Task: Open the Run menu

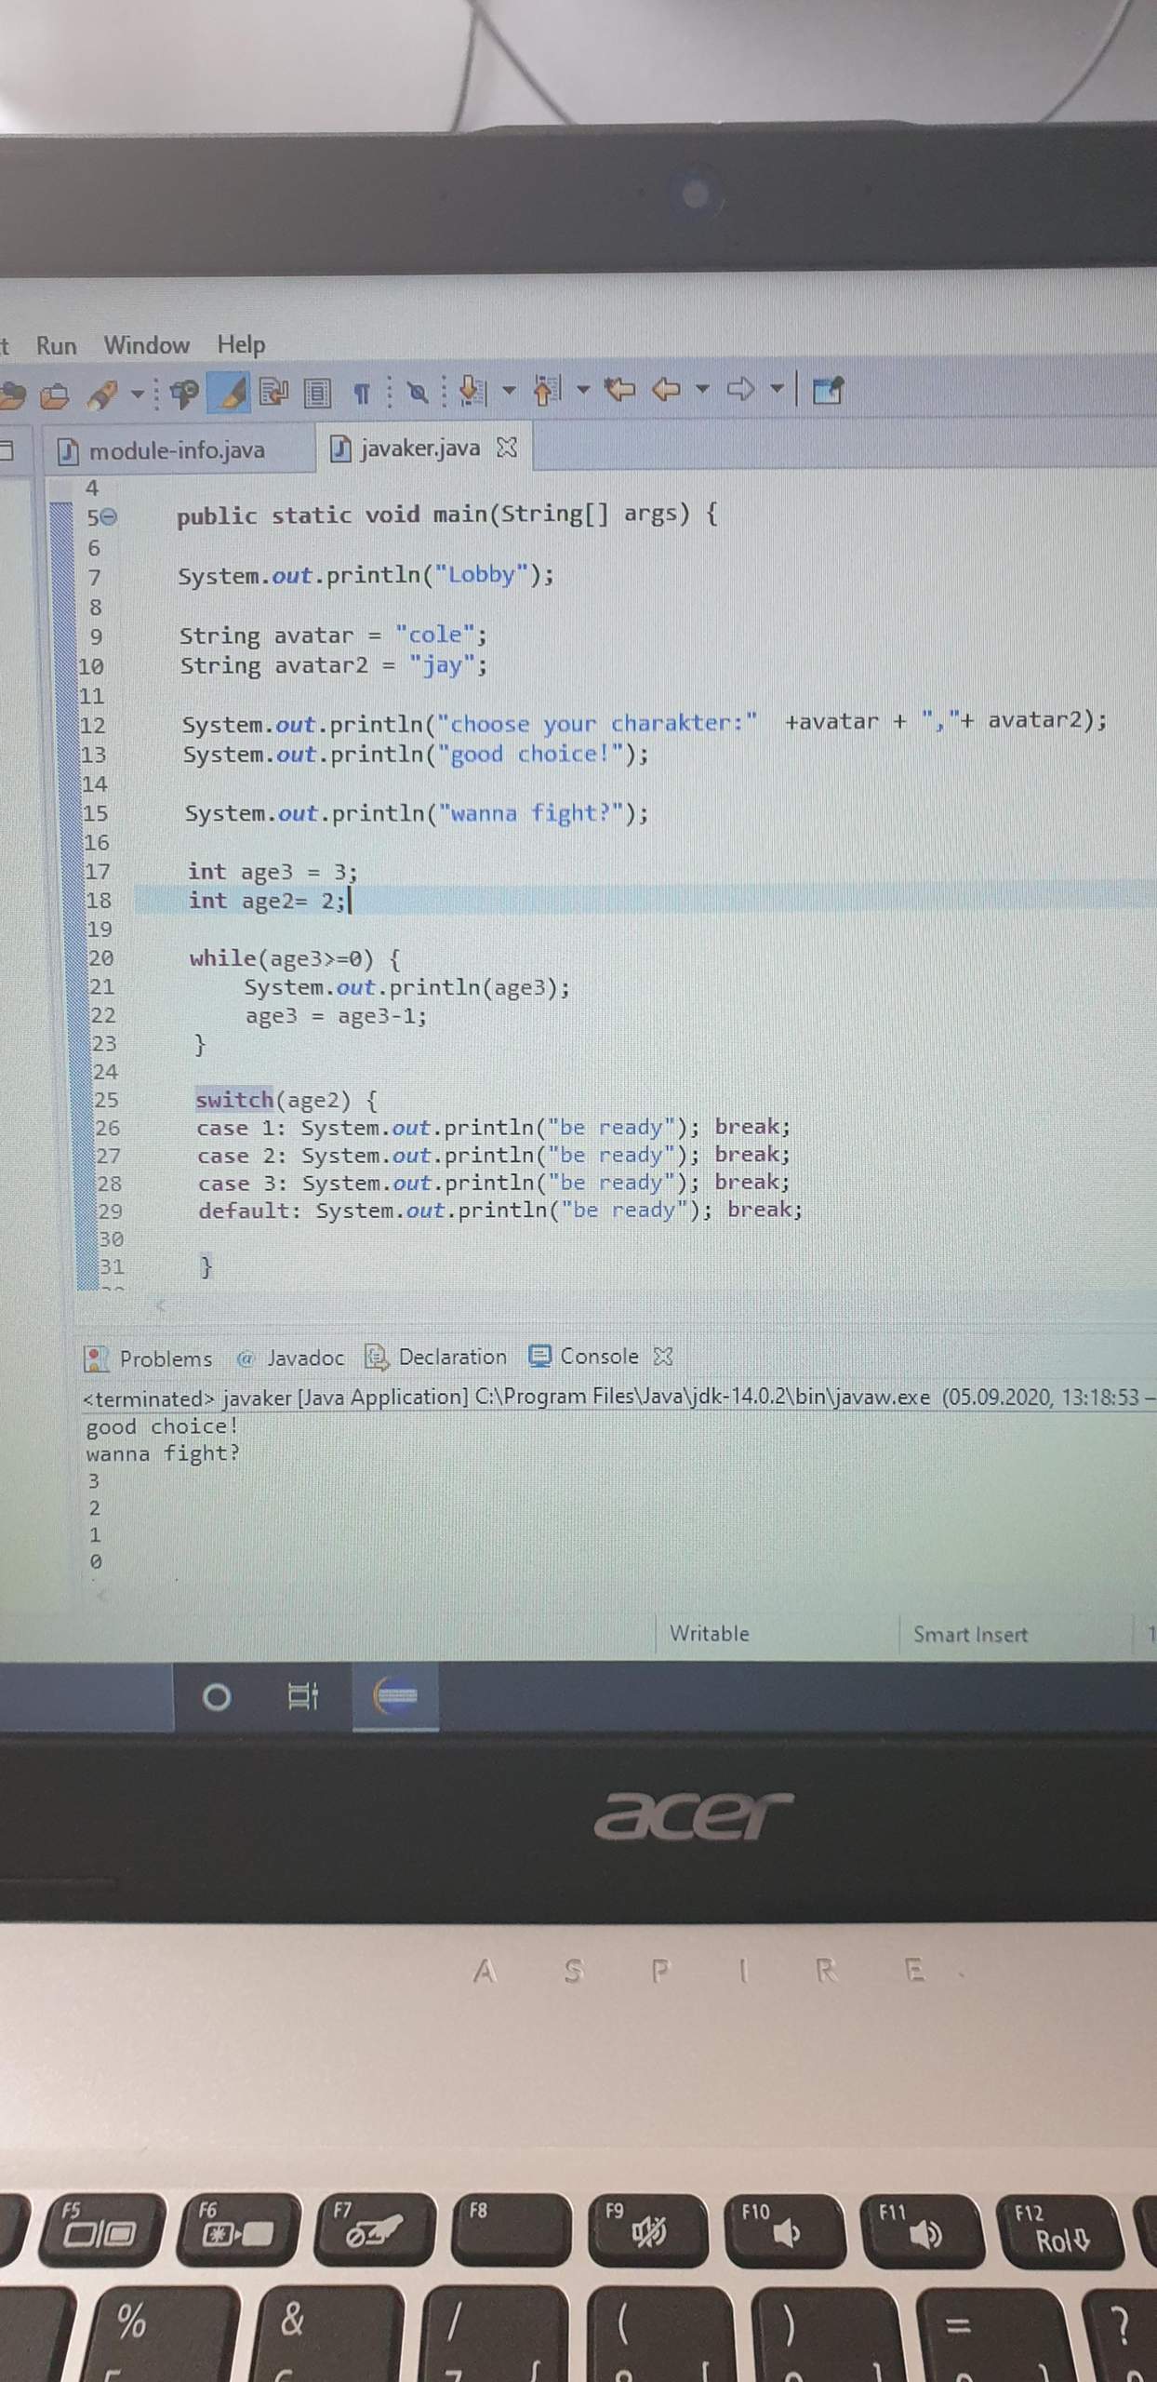Action: pyautogui.click(x=56, y=346)
